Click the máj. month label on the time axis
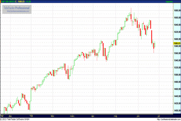Screen dimensions: 181x121 pyautogui.click(x=116, y=116)
